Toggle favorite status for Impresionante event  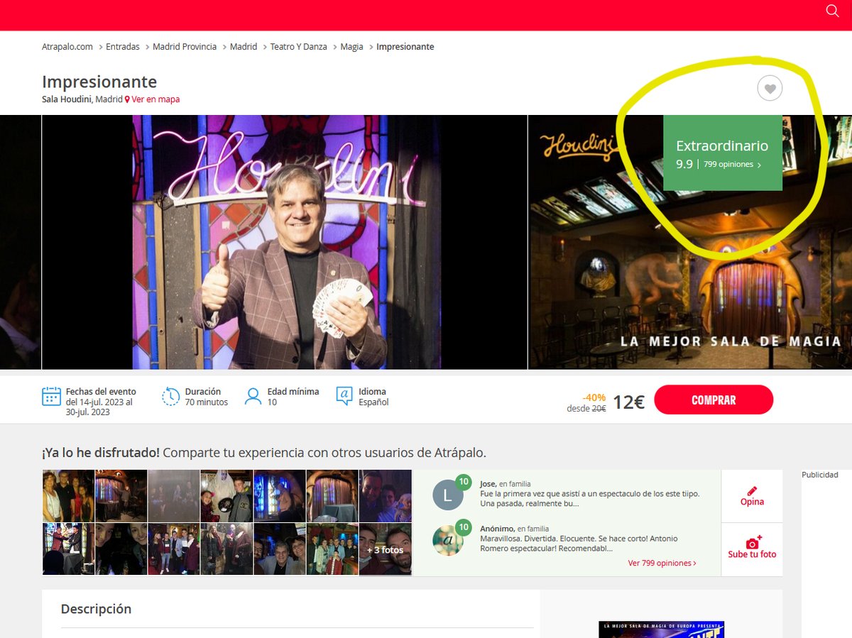[x=770, y=88]
